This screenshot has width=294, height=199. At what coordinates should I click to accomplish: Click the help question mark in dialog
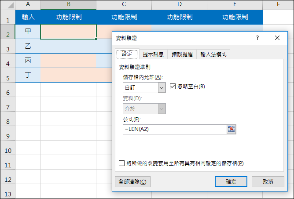point(257,38)
